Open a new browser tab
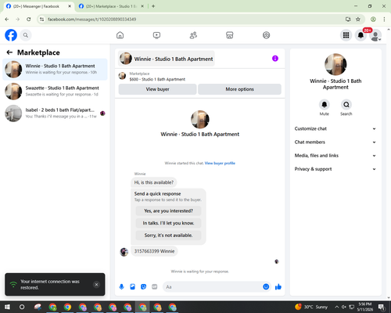Viewport: 391px width, 313px height. click(153, 6)
